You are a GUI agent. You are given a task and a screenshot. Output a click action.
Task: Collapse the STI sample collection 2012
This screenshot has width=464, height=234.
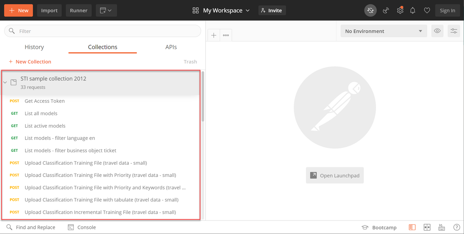pyautogui.click(x=5, y=82)
